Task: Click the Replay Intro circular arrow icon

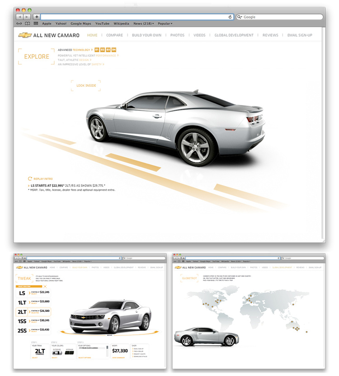Action: pyautogui.click(x=30, y=179)
